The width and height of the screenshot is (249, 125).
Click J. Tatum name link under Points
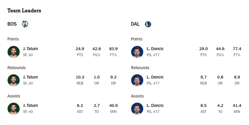(31, 49)
